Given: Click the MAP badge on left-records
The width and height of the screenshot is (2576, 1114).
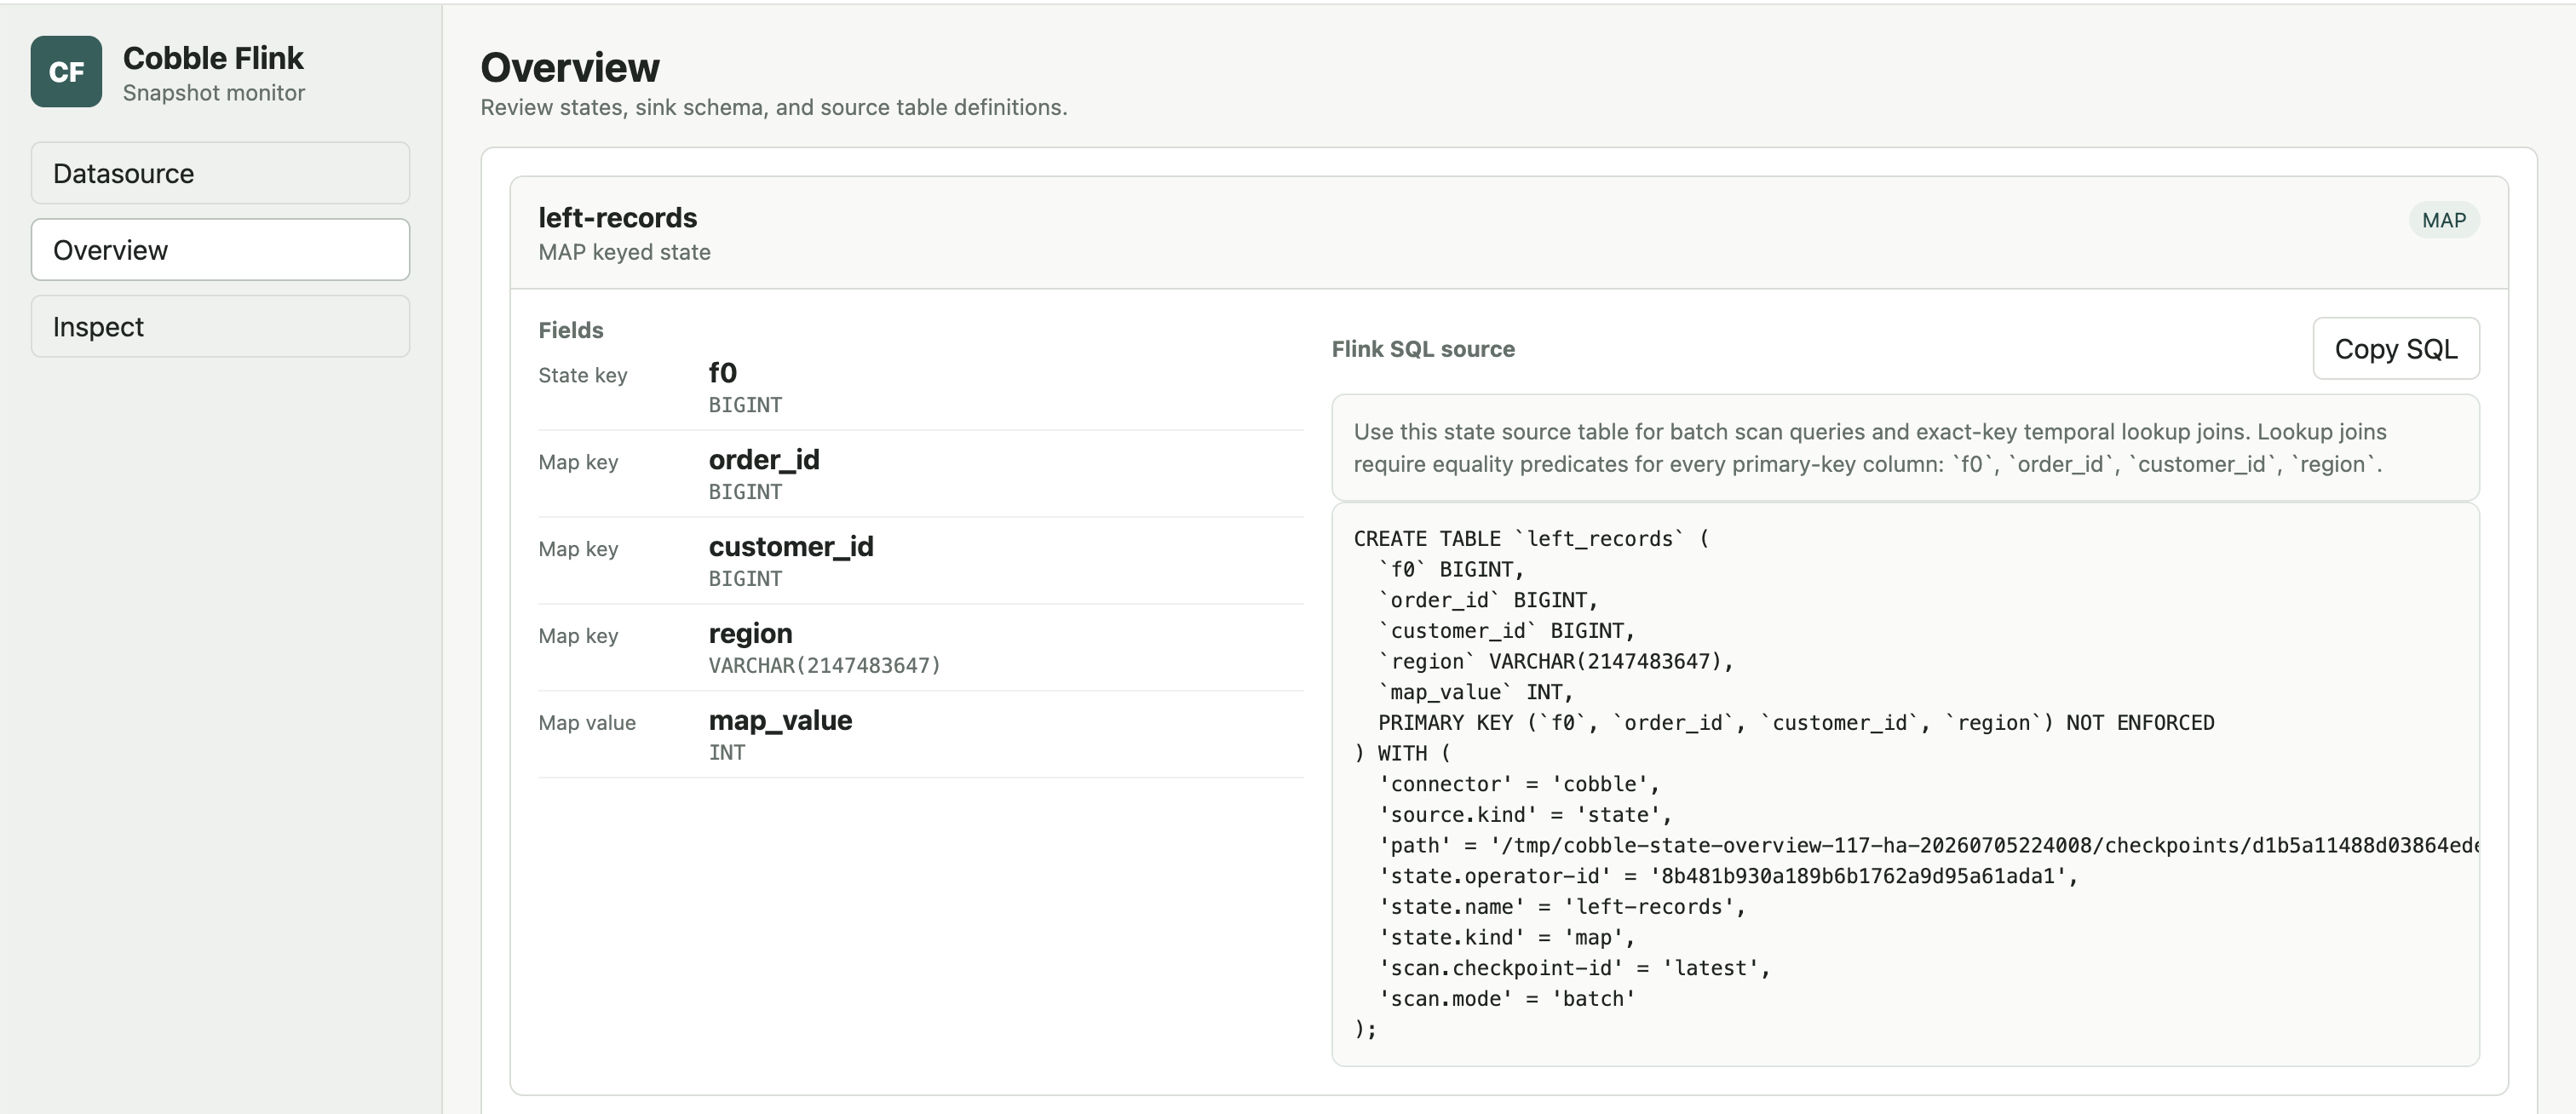Looking at the screenshot, I should tap(2444, 220).
